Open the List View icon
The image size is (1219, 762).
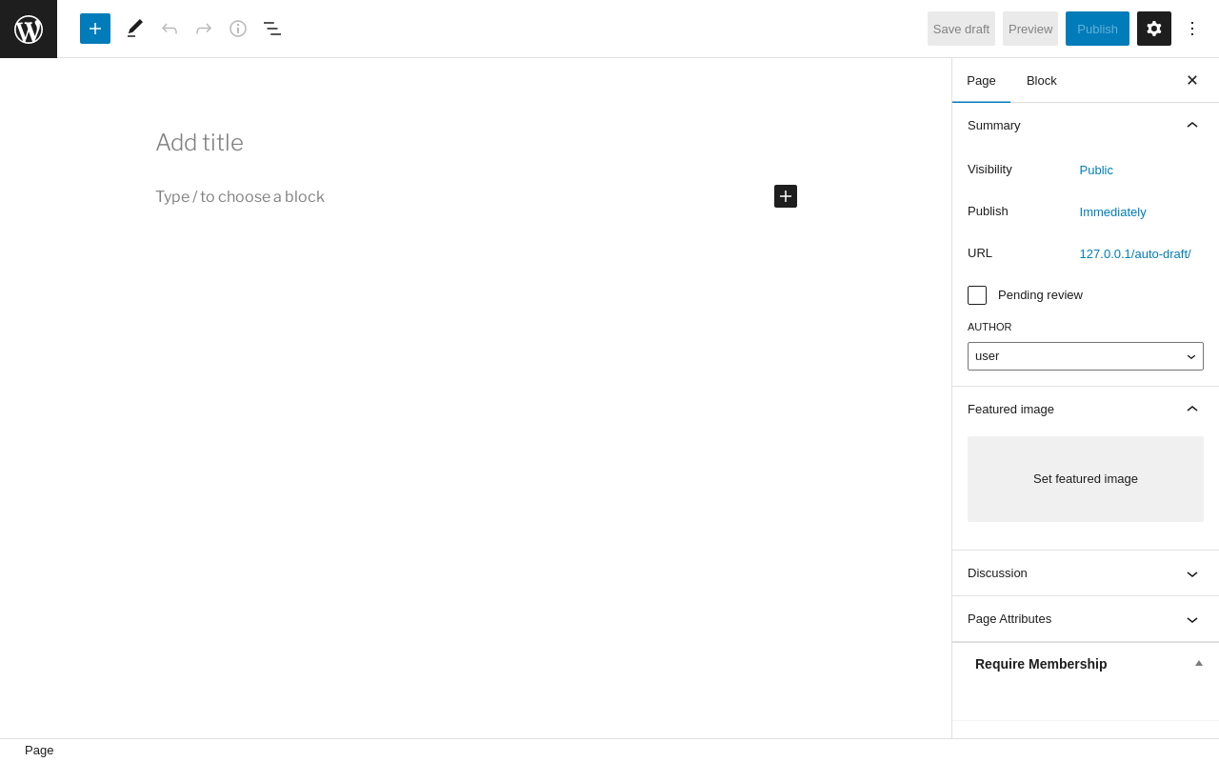(x=272, y=29)
